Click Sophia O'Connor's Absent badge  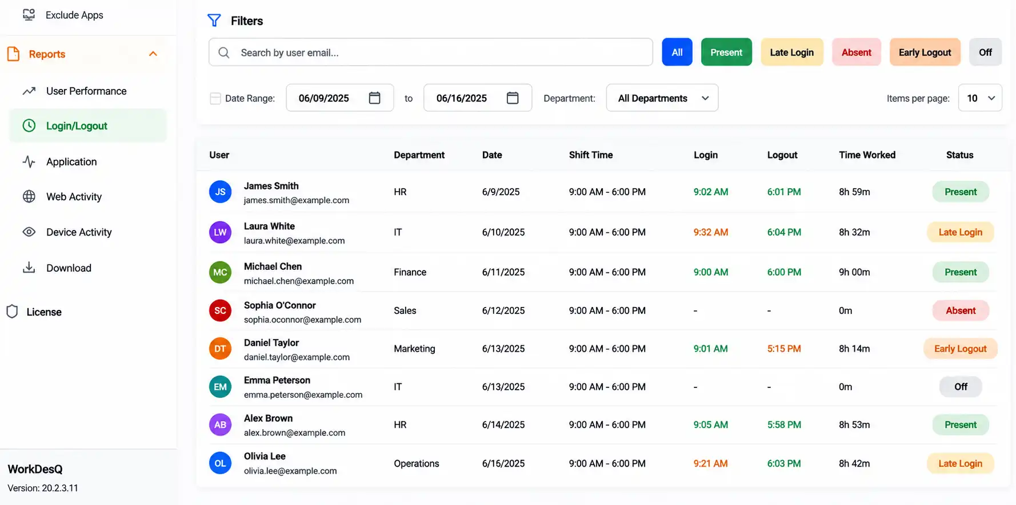click(961, 310)
